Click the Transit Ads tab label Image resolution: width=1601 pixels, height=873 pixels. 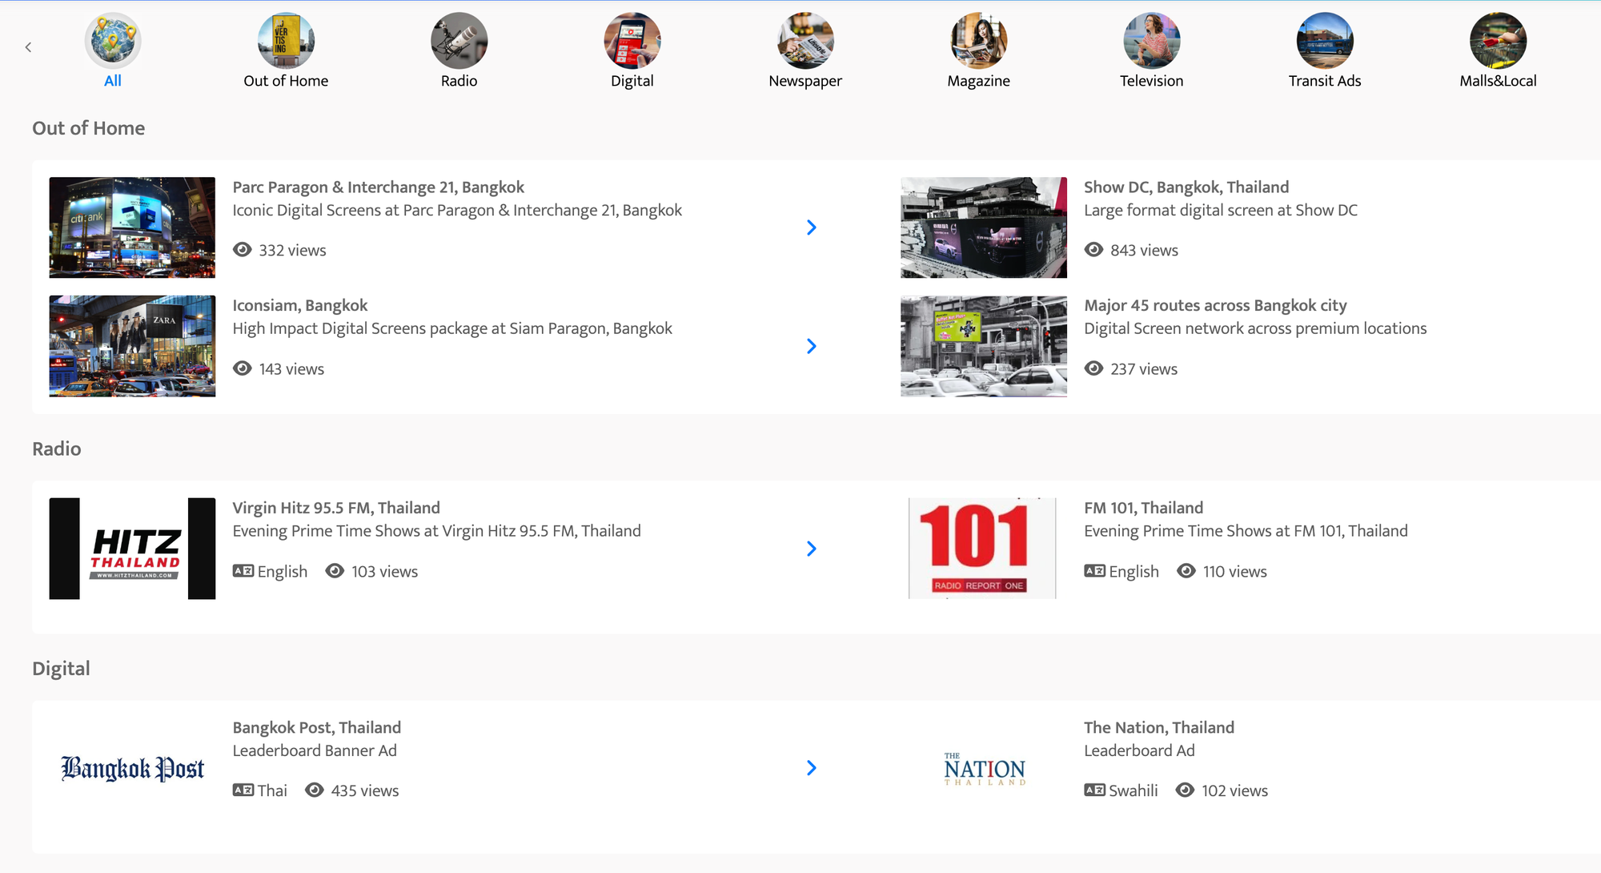click(1325, 81)
